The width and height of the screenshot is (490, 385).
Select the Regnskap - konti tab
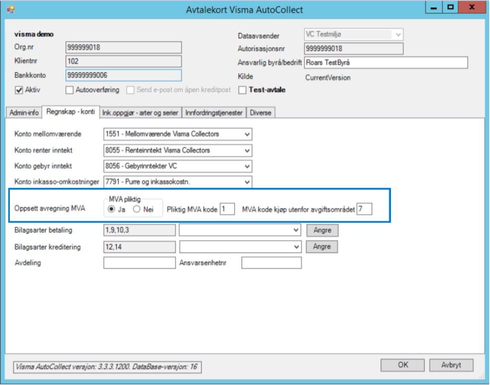click(x=71, y=112)
